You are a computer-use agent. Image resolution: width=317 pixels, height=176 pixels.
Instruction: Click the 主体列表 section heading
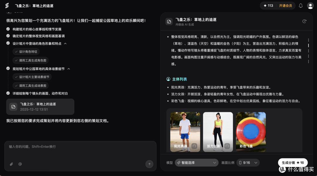tap(180, 79)
